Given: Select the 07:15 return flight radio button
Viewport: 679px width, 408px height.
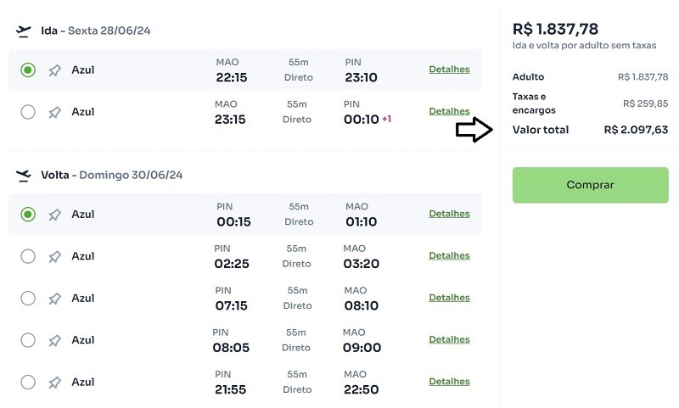Looking at the screenshot, I should click(x=28, y=299).
